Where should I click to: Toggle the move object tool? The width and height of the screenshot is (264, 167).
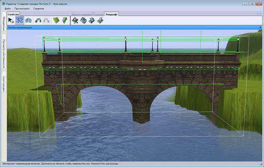point(19,21)
